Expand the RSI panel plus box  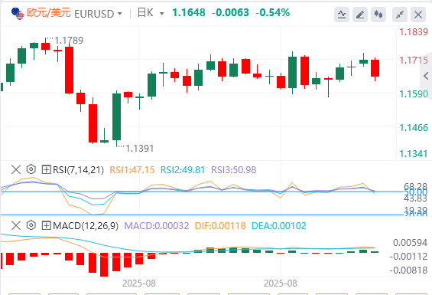point(47,169)
